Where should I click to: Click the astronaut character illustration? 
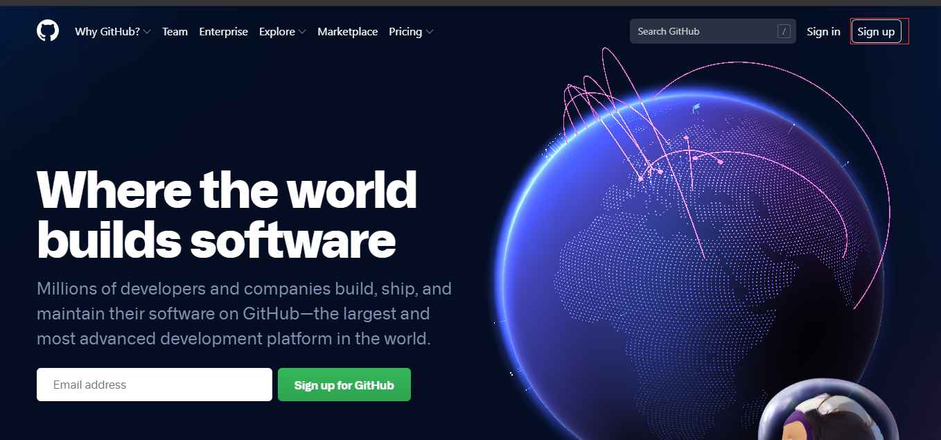point(829,410)
